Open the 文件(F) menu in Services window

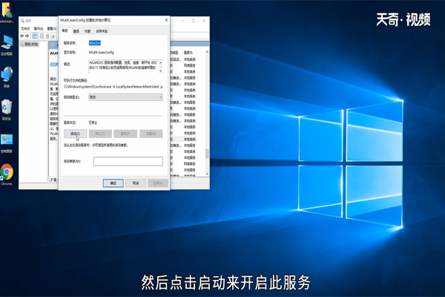point(25,29)
